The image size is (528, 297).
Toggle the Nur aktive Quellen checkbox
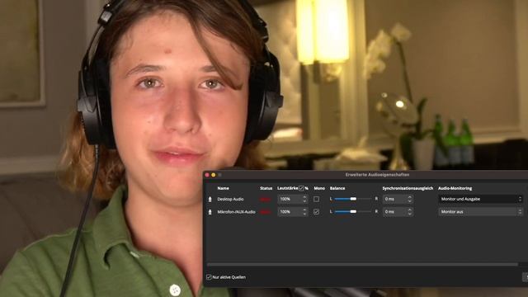[x=209, y=277]
